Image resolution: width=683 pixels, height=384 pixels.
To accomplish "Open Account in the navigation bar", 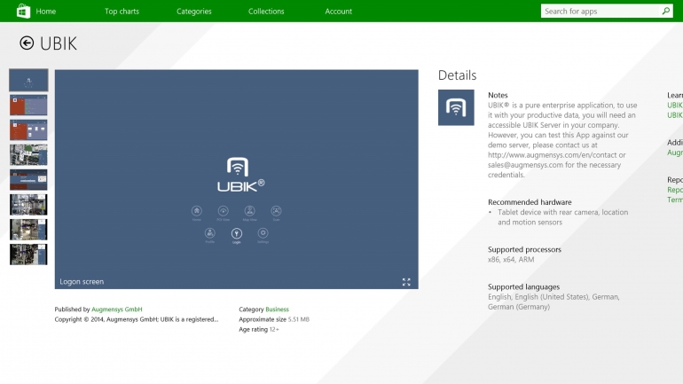I will point(339,12).
